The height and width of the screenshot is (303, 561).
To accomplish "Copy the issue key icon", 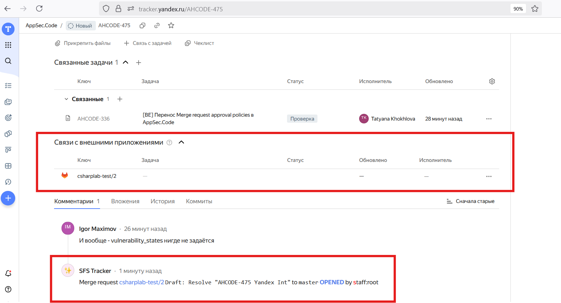I will (142, 25).
